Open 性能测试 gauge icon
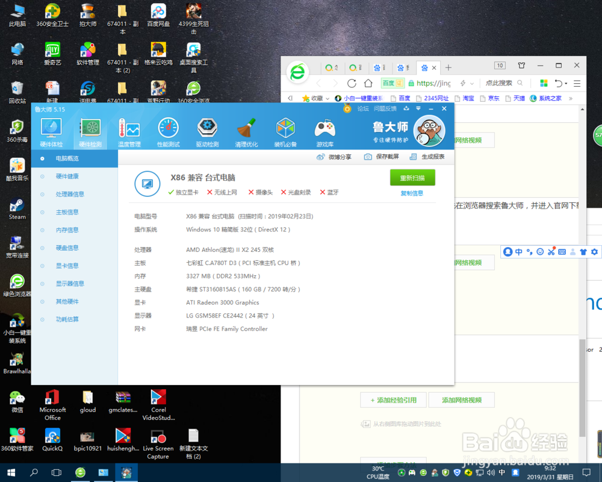The image size is (602, 482). [x=168, y=133]
